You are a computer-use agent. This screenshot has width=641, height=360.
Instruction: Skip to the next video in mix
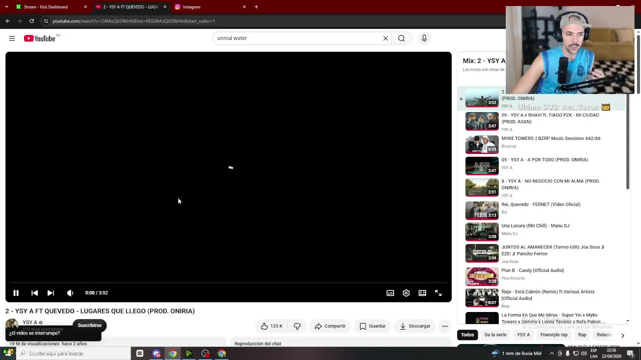coord(51,293)
